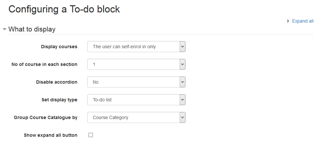
Task: Open the No of course in each section dropdown
Action: point(133,64)
